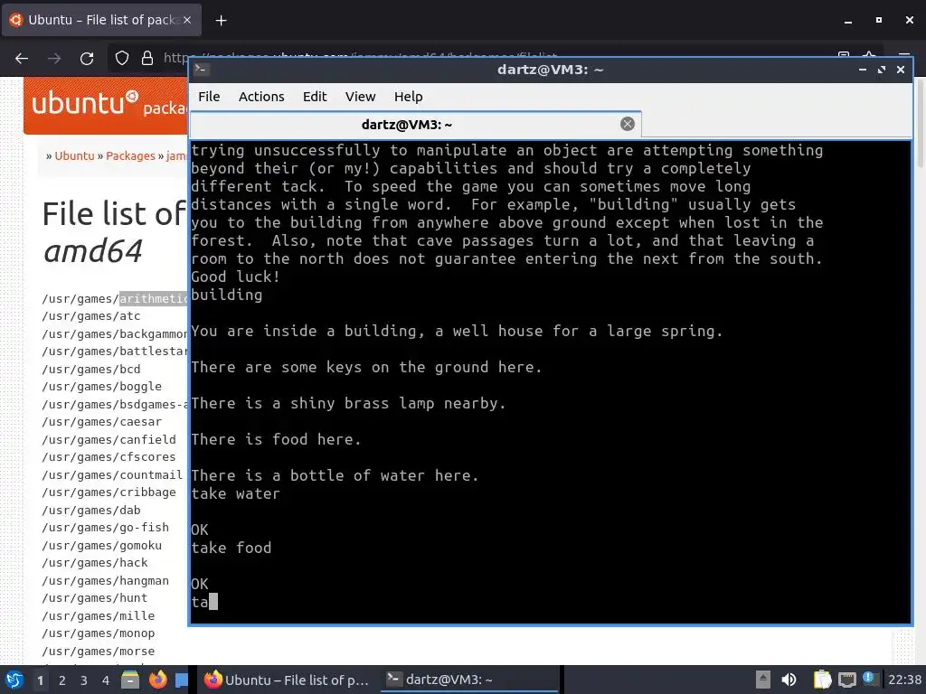
Task: Minimize the terminal window
Action: [862, 70]
